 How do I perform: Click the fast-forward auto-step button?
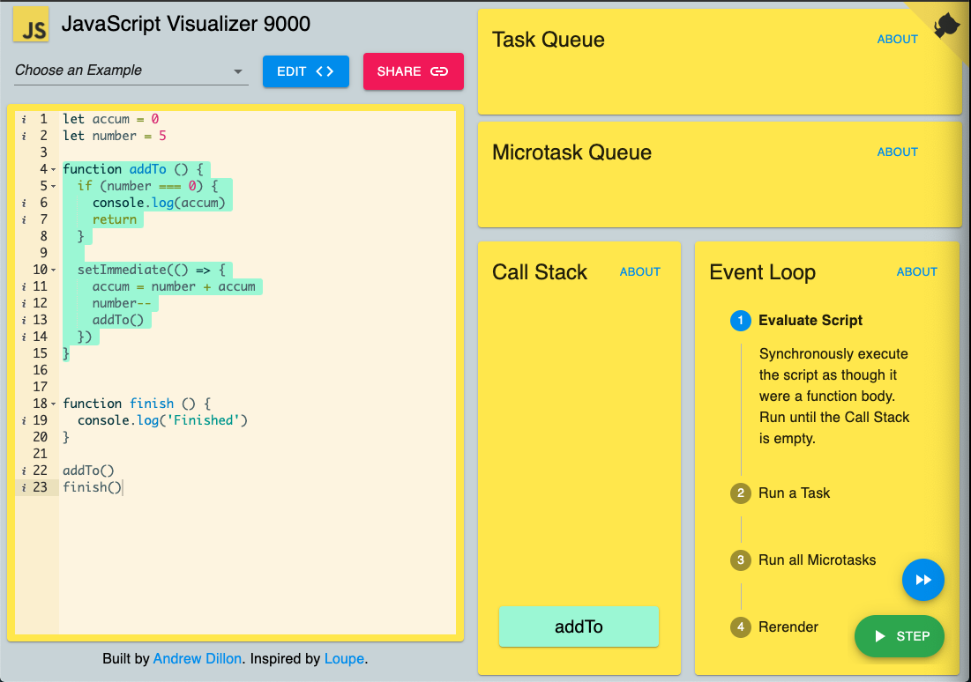(922, 580)
